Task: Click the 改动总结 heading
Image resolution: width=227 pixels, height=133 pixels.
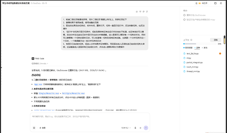Action: point(36,75)
